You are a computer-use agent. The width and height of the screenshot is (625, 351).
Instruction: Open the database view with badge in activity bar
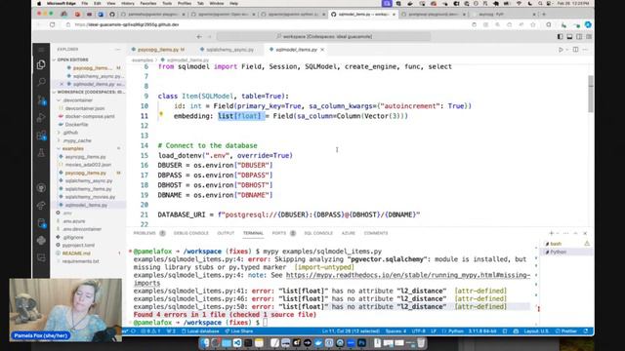pos(41,223)
